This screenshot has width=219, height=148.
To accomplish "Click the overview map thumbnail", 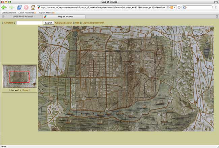I will coord(20,77).
